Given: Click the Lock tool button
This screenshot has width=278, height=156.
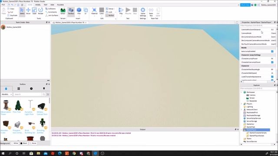Looking at the screenshot, I should tap(109, 12).
